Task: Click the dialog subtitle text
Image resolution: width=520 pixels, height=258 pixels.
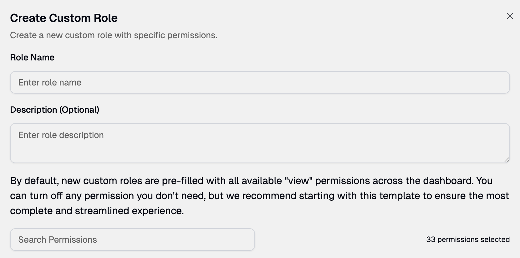Action: click(x=113, y=35)
